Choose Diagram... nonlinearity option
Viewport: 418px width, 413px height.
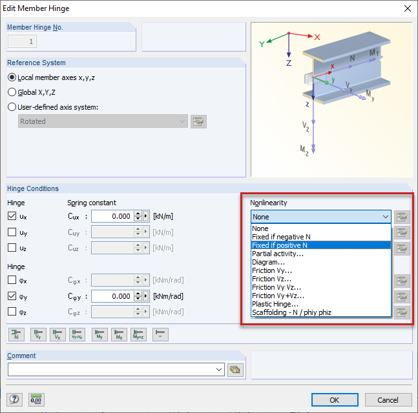coord(321,262)
